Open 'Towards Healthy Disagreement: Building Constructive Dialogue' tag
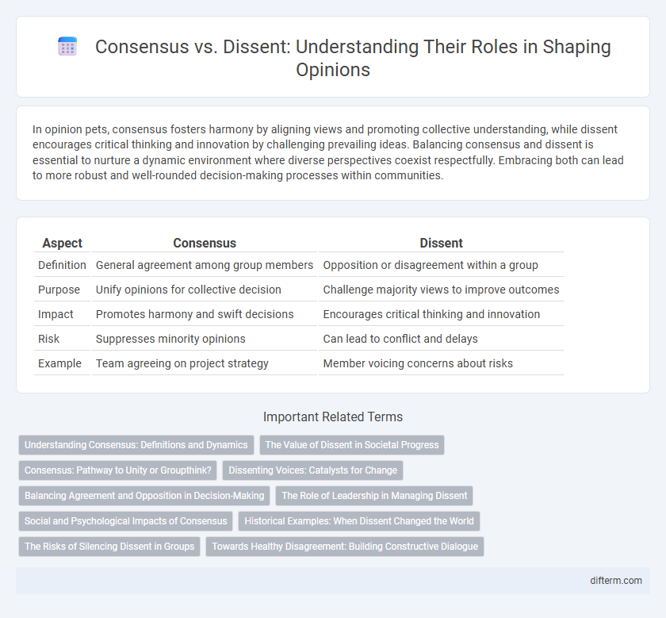The width and height of the screenshot is (666, 618). coord(345,547)
